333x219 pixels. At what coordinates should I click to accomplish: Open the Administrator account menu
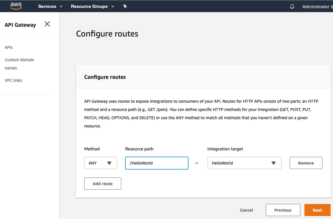[x=317, y=6]
